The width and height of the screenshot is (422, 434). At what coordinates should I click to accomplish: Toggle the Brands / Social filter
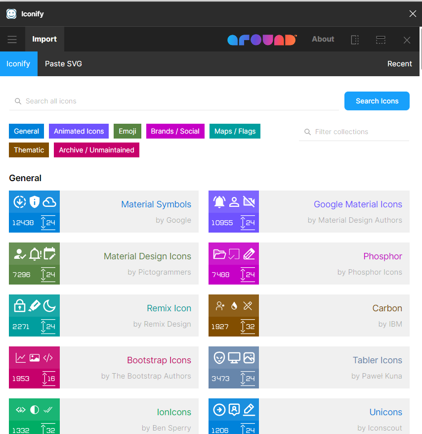click(x=175, y=131)
